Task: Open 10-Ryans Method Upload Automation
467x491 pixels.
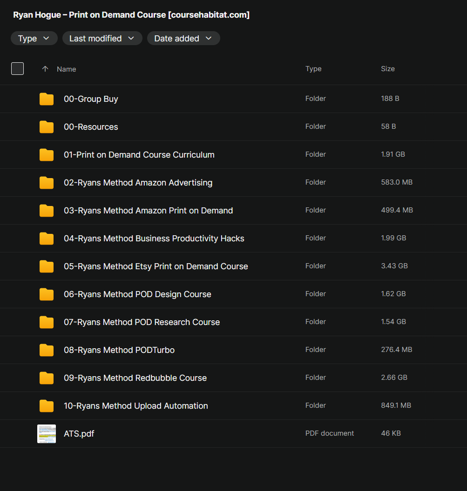Action: coord(136,405)
